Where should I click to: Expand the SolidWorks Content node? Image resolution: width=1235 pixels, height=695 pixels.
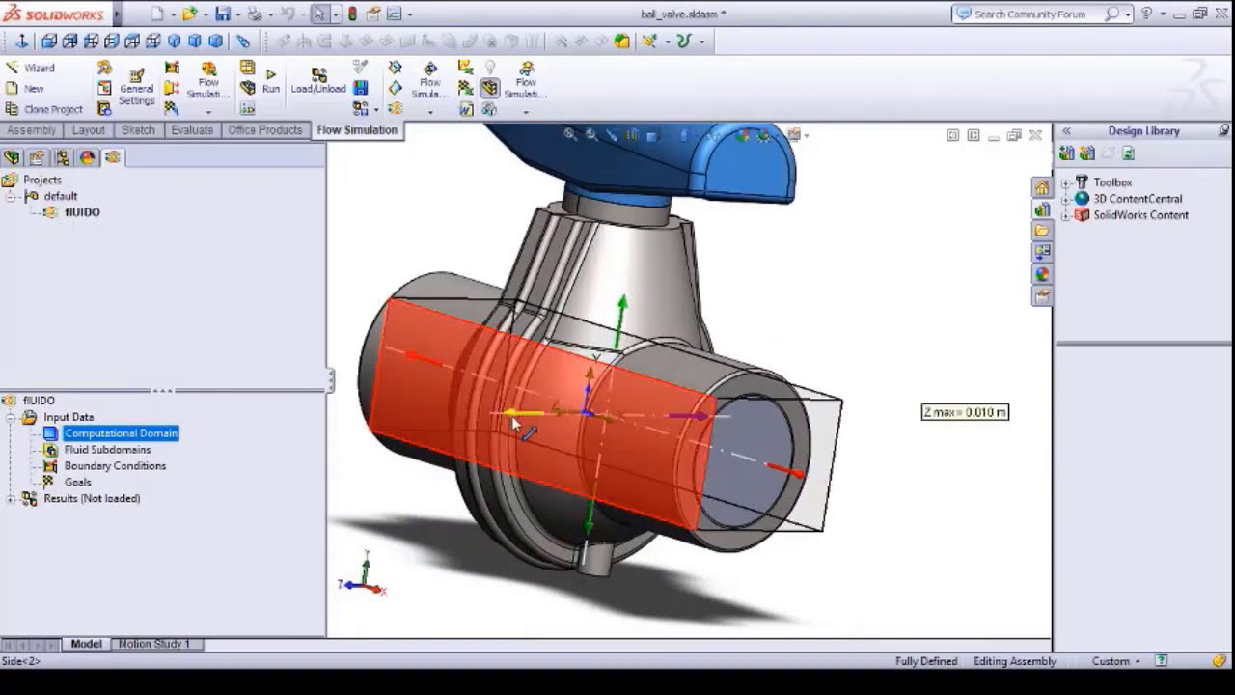(1066, 215)
